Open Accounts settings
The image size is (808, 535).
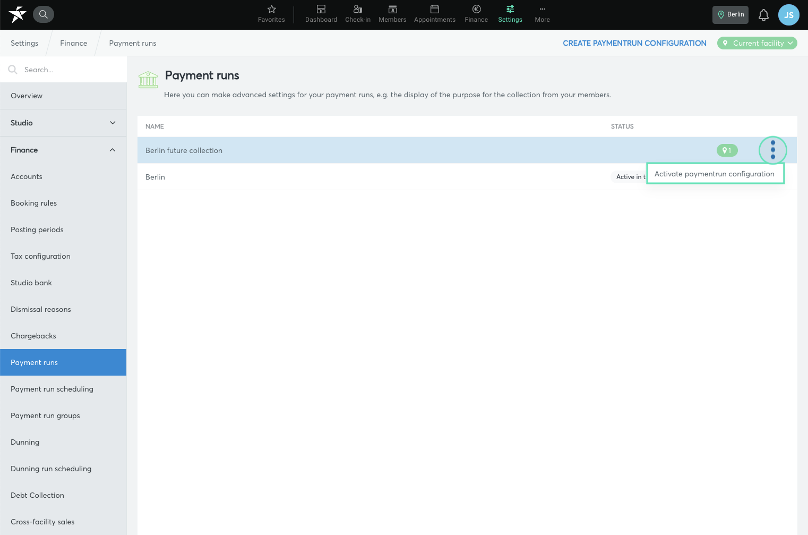63,176
